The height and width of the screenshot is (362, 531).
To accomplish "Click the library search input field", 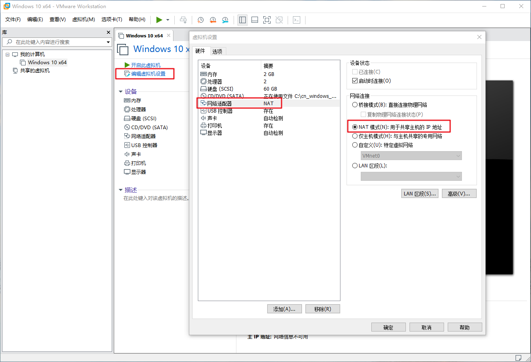I will [57, 42].
